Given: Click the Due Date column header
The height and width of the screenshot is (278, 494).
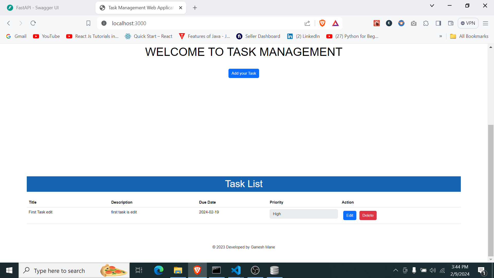Looking at the screenshot, I should [207, 202].
